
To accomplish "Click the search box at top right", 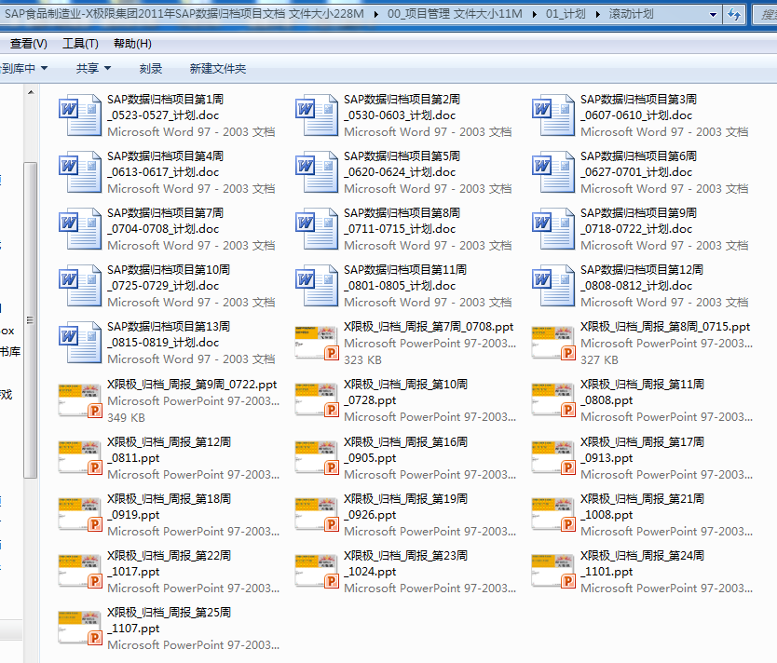I will coord(766,14).
